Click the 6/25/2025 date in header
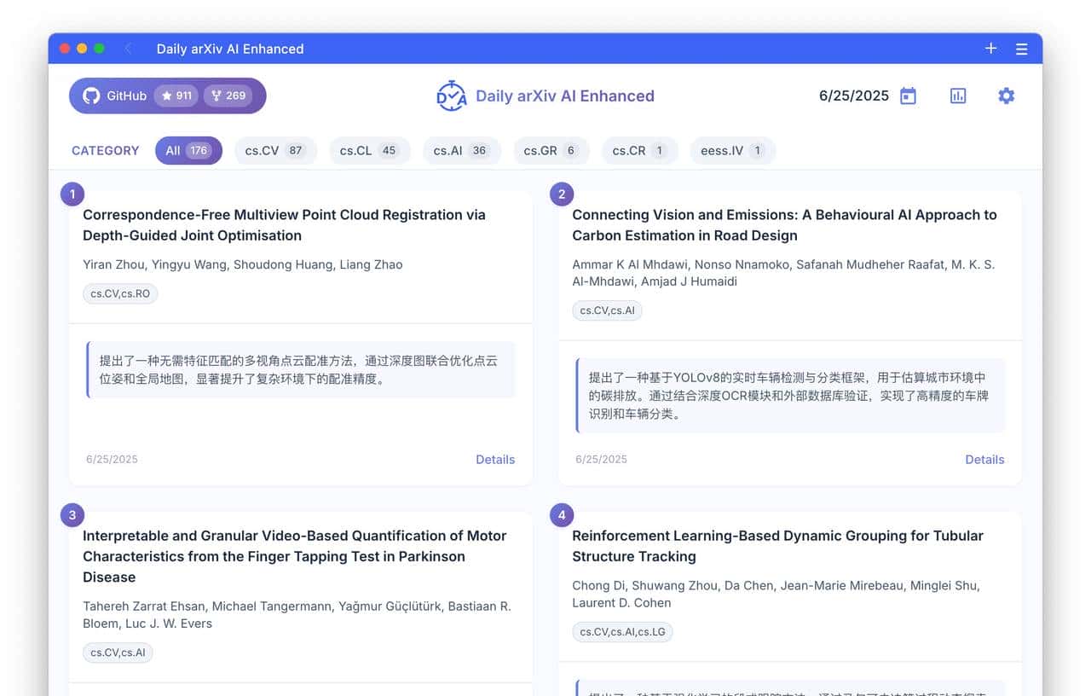This screenshot has height=696, width=1091. point(853,96)
